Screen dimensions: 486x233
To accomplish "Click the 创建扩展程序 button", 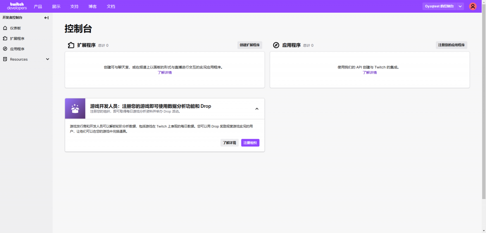I will click(x=250, y=45).
